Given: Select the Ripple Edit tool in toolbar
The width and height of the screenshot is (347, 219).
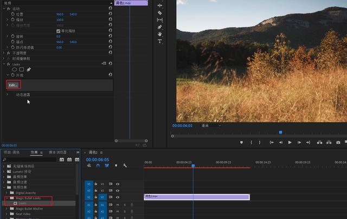Looking at the screenshot, I should coord(160,5).
